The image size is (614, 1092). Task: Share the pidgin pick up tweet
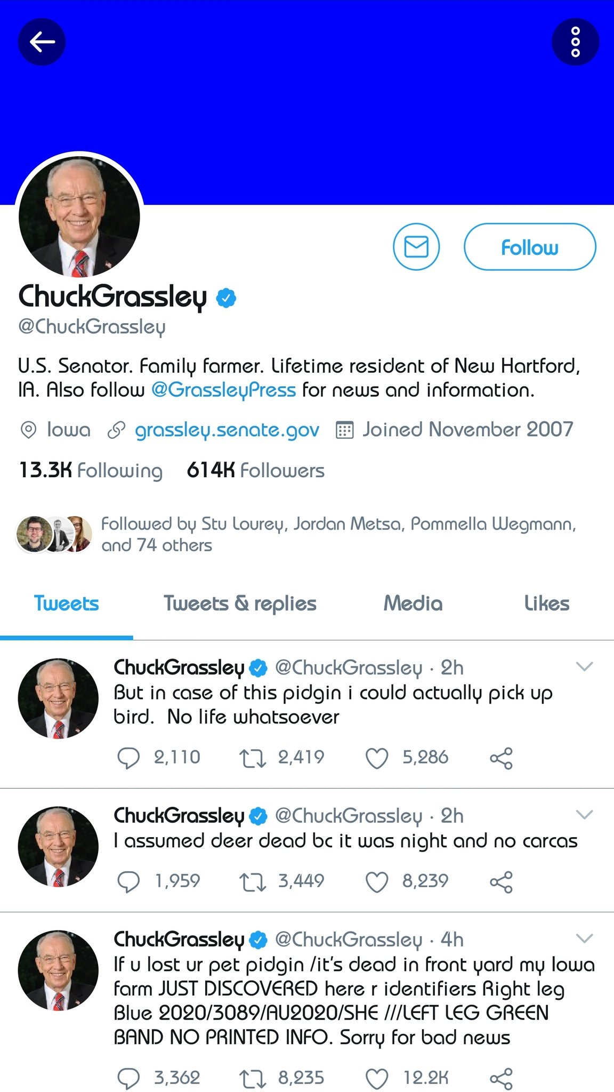point(501,758)
